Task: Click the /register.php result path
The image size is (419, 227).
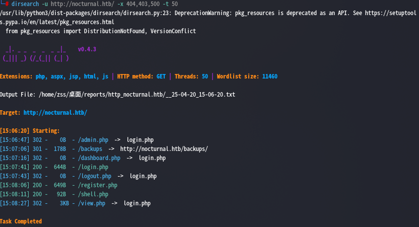Action: point(98,185)
